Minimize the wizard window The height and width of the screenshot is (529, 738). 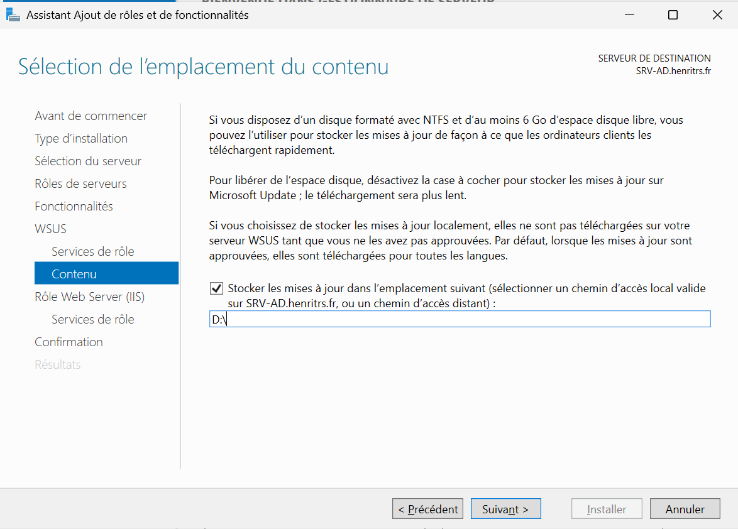pyautogui.click(x=629, y=15)
